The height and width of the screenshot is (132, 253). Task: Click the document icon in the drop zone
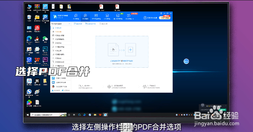[113, 49]
